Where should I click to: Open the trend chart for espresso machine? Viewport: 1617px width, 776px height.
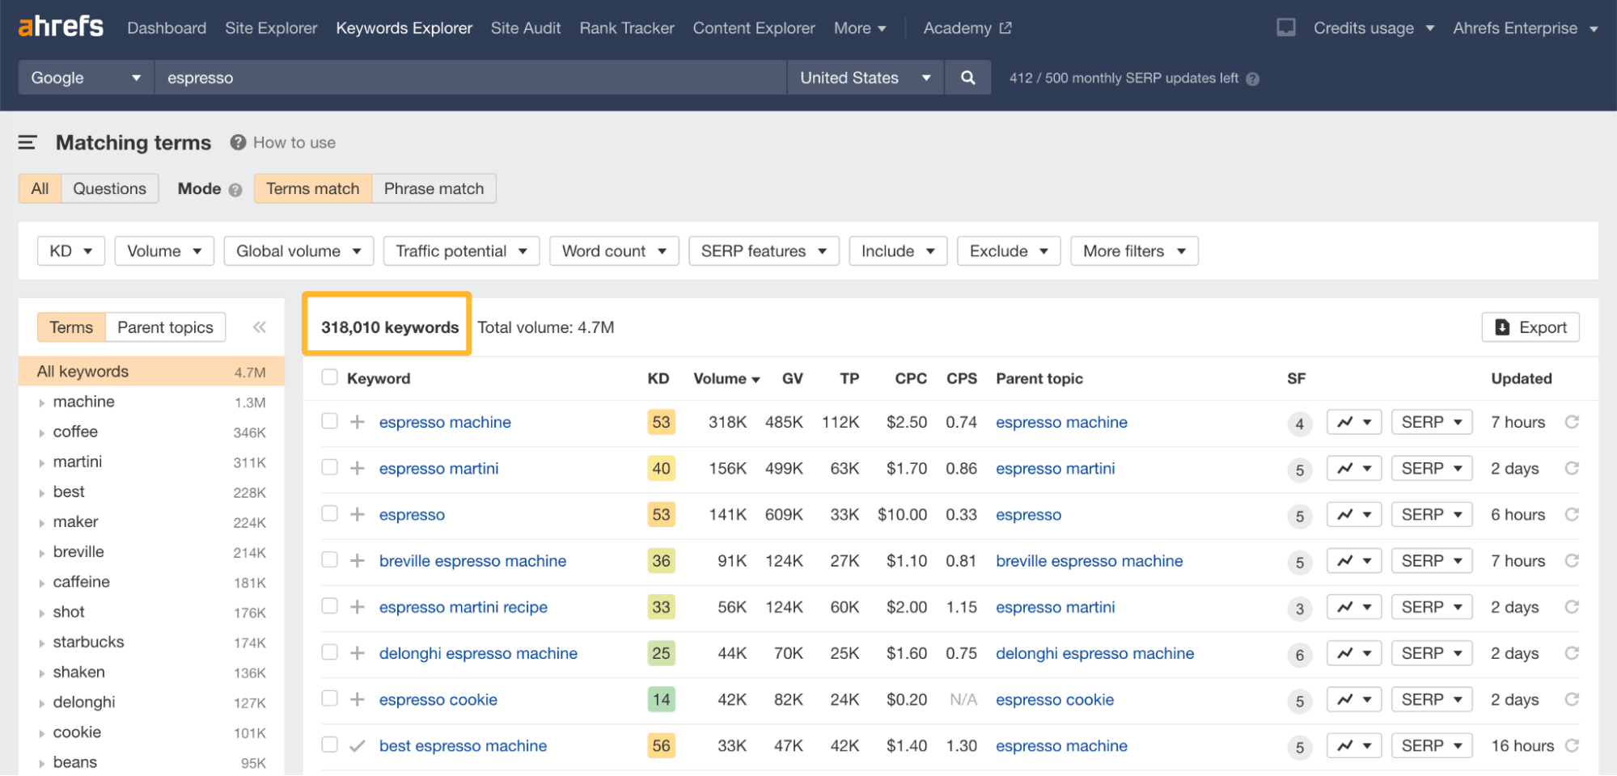(1352, 421)
